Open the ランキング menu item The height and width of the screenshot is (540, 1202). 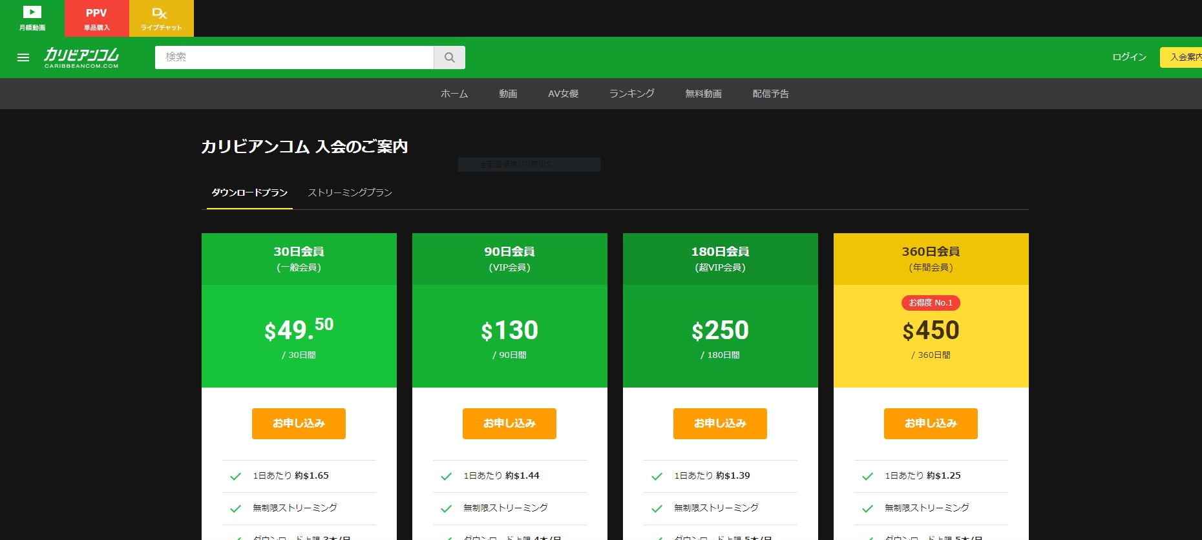click(632, 94)
